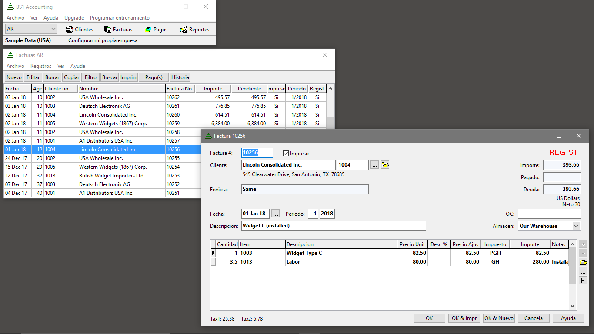This screenshot has width=594, height=334.
Task: Click the Factura # input field
Action: [x=257, y=153]
